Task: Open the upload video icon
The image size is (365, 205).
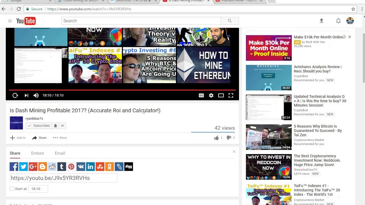Action: tap(321, 21)
